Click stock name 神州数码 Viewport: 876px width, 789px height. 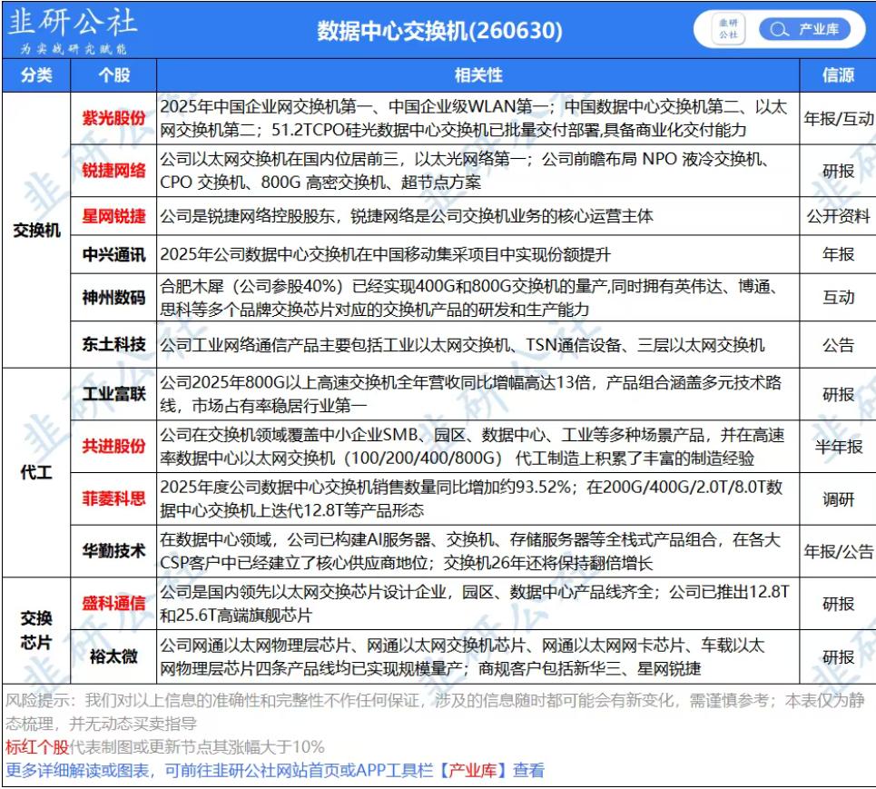[113, 297]
